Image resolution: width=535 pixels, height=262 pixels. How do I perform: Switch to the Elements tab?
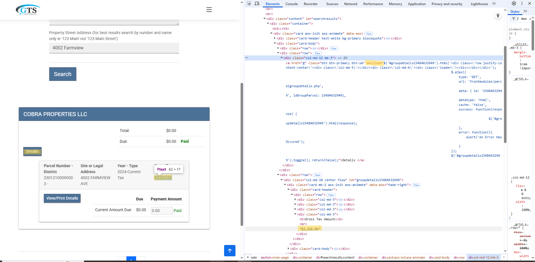pyautogui.click(x=272, y=4)
